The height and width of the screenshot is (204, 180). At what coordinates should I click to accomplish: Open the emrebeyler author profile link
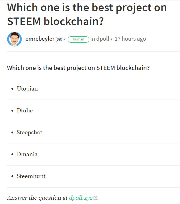point(40,39)
